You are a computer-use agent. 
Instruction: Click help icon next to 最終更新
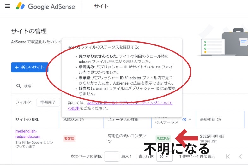(219, 120)
